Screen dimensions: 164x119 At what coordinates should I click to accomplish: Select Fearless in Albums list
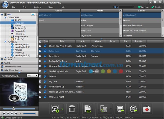click(142, 20)
